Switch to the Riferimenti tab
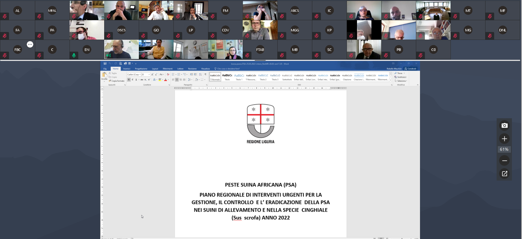 [x=167, y=69]
